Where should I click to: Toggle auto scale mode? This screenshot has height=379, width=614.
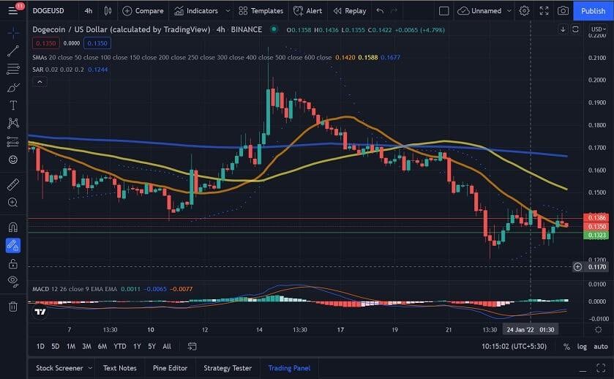[x=601, y=347]
